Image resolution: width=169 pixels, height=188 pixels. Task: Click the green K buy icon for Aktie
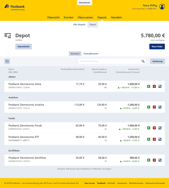149,86
